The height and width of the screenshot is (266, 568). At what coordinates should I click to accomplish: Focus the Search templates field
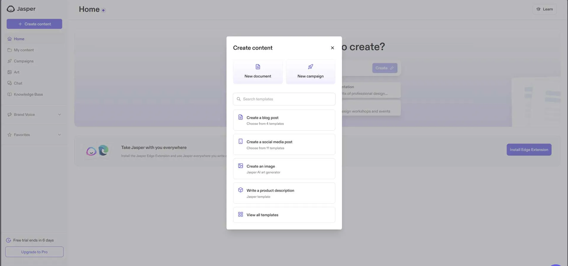tap(284, 99)
